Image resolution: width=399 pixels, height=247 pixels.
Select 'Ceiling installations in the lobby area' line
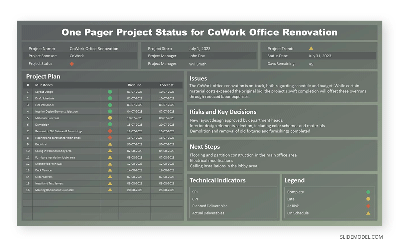tap(223, 166)
